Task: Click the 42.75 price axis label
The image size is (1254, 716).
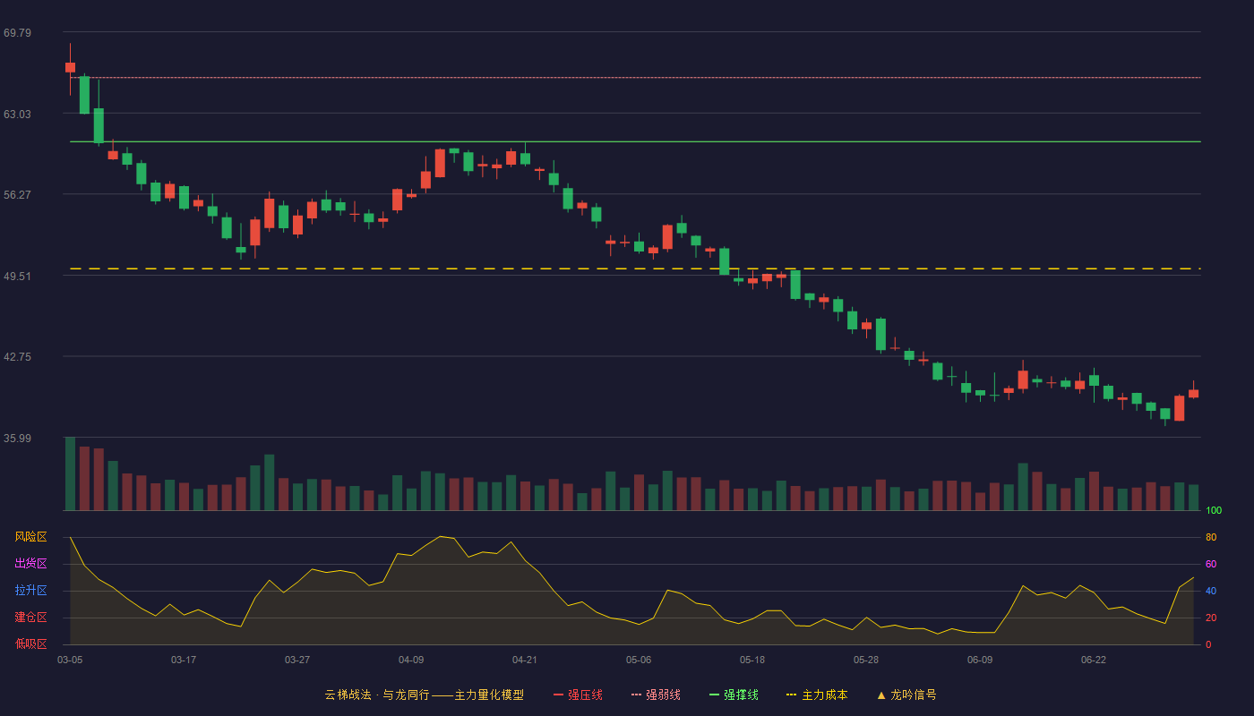Action: pos(17,357)
